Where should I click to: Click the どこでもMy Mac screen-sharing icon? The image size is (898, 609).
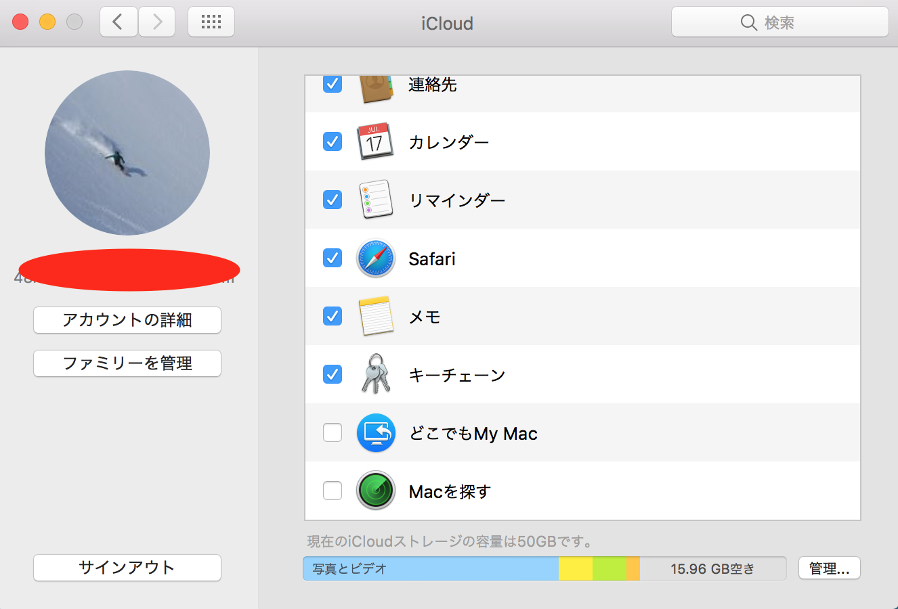click(376, 432)
